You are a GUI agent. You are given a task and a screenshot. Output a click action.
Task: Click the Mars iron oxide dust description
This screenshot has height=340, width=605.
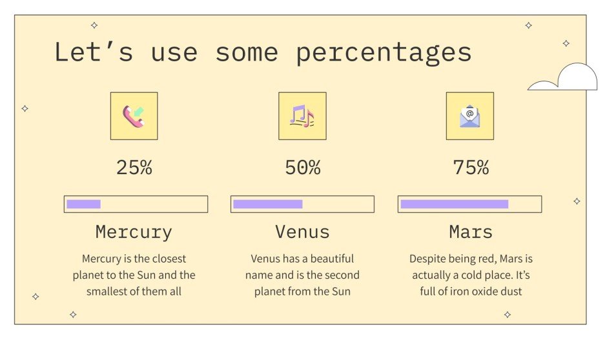471,275
